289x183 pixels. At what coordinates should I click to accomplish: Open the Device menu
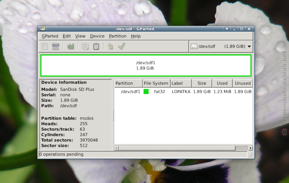point(97,36)
